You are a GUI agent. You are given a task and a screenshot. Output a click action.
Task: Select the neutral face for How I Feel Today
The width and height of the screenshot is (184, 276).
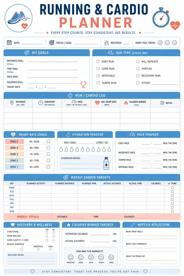tap(167, 42)
